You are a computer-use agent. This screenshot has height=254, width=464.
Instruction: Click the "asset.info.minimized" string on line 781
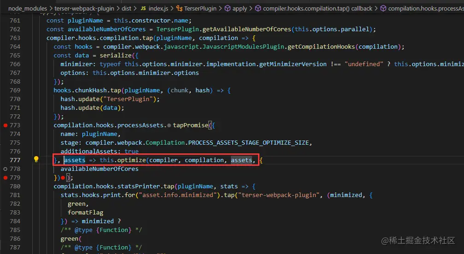pyautogui.click(x=178, y=195)
